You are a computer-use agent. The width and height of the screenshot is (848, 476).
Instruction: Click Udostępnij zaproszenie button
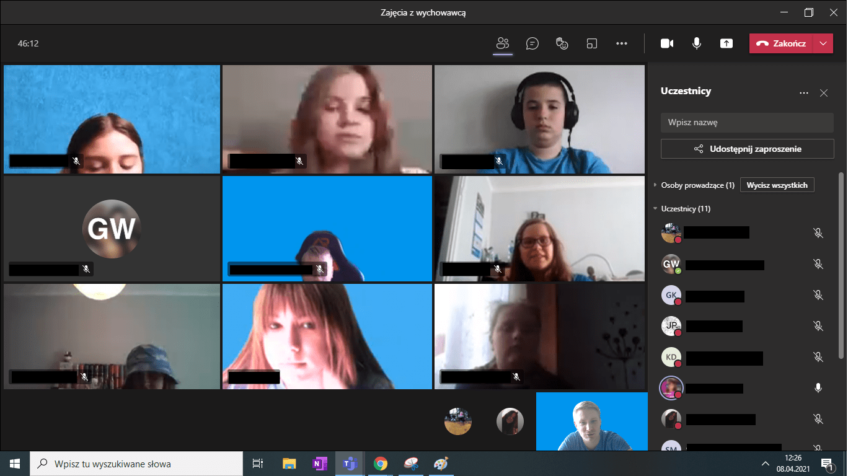747,149
